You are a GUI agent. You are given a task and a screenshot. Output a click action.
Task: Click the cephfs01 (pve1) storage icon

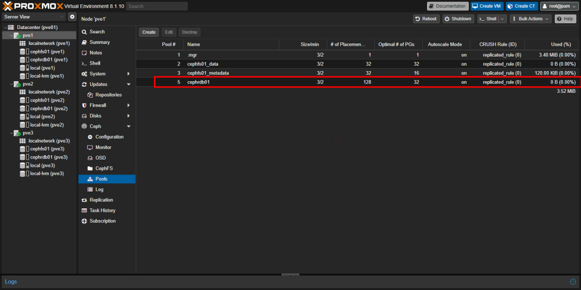(23, 52)
